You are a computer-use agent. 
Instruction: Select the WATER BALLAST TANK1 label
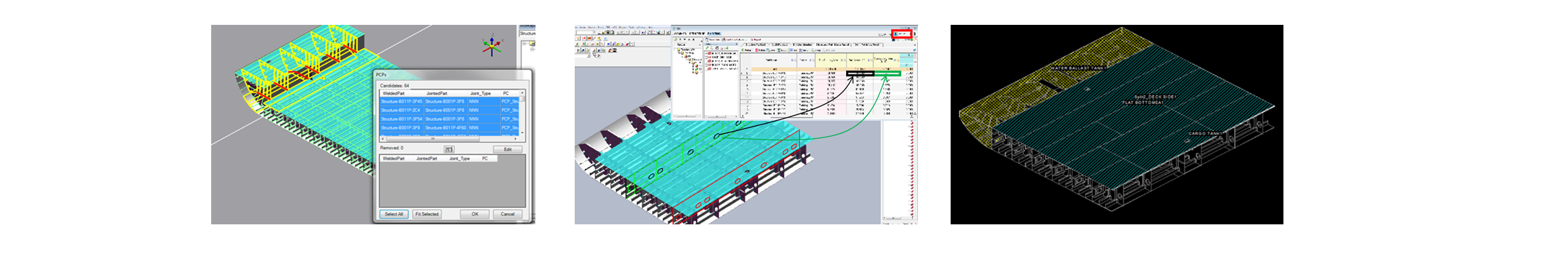(x=1077, y=68)
